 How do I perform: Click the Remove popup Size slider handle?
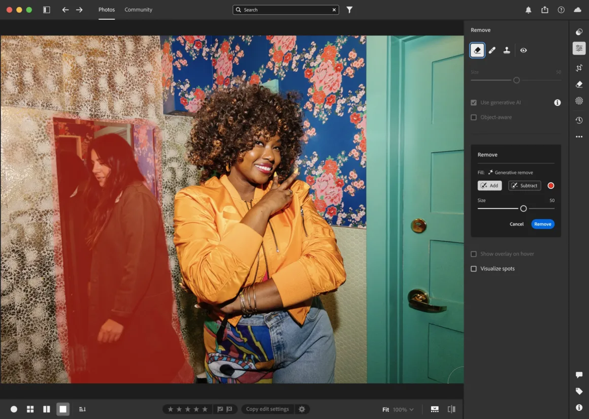[523, 209]
